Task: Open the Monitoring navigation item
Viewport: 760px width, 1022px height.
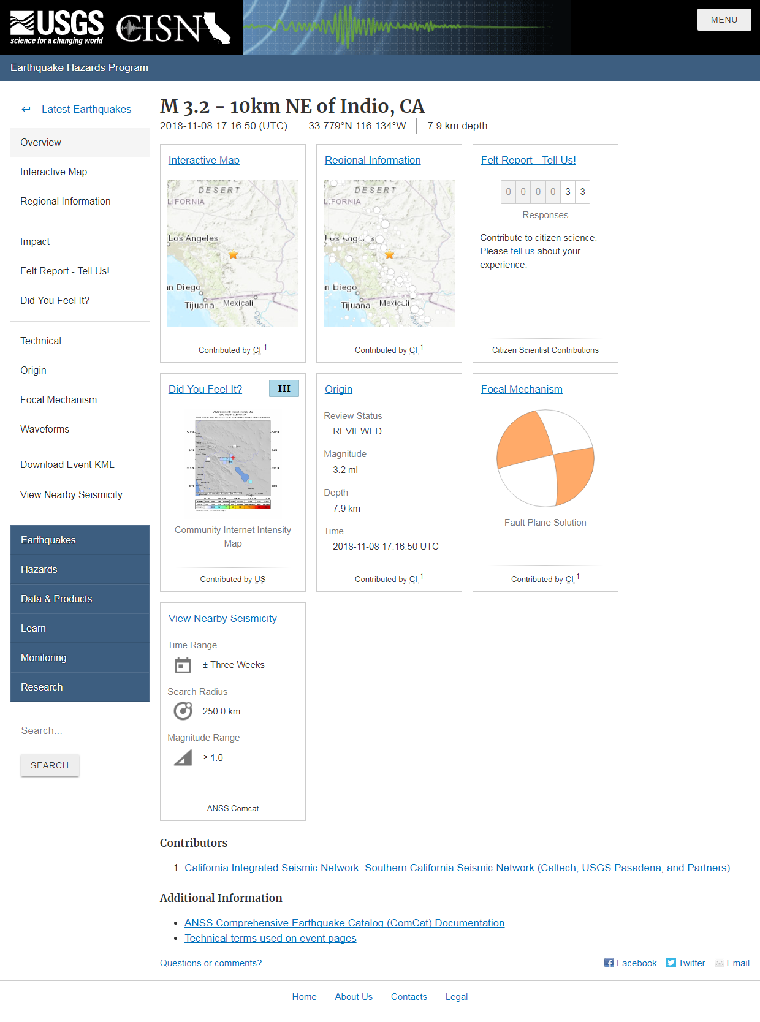Action: pos(80,657)
